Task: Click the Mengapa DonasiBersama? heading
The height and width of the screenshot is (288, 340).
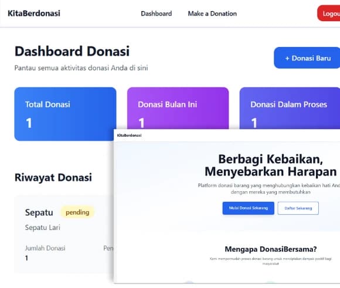Action: (x=271, y=249)
